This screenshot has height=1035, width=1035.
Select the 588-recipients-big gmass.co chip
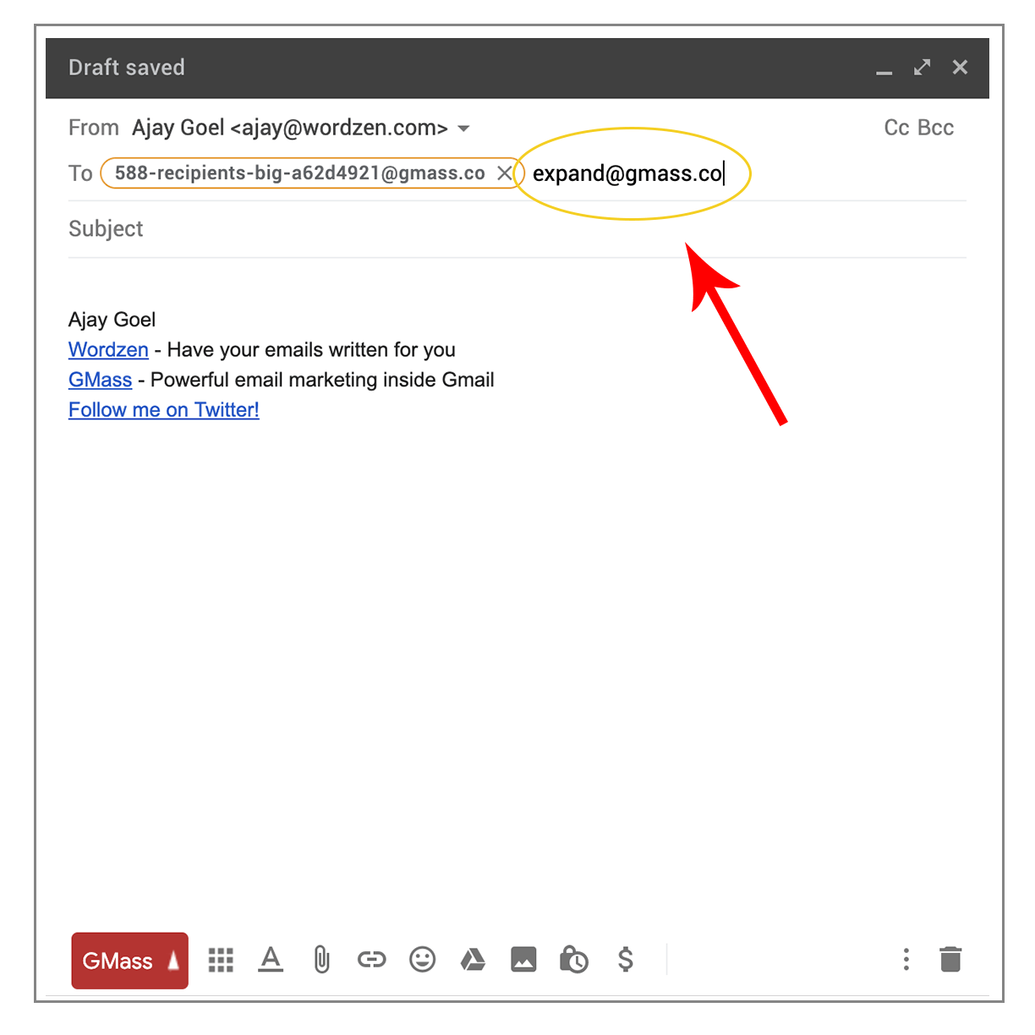point(300,173)
